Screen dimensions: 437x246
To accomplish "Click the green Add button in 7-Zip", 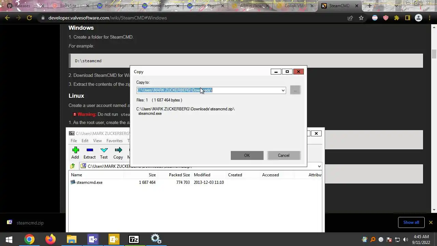I will (x=75, y=153).
